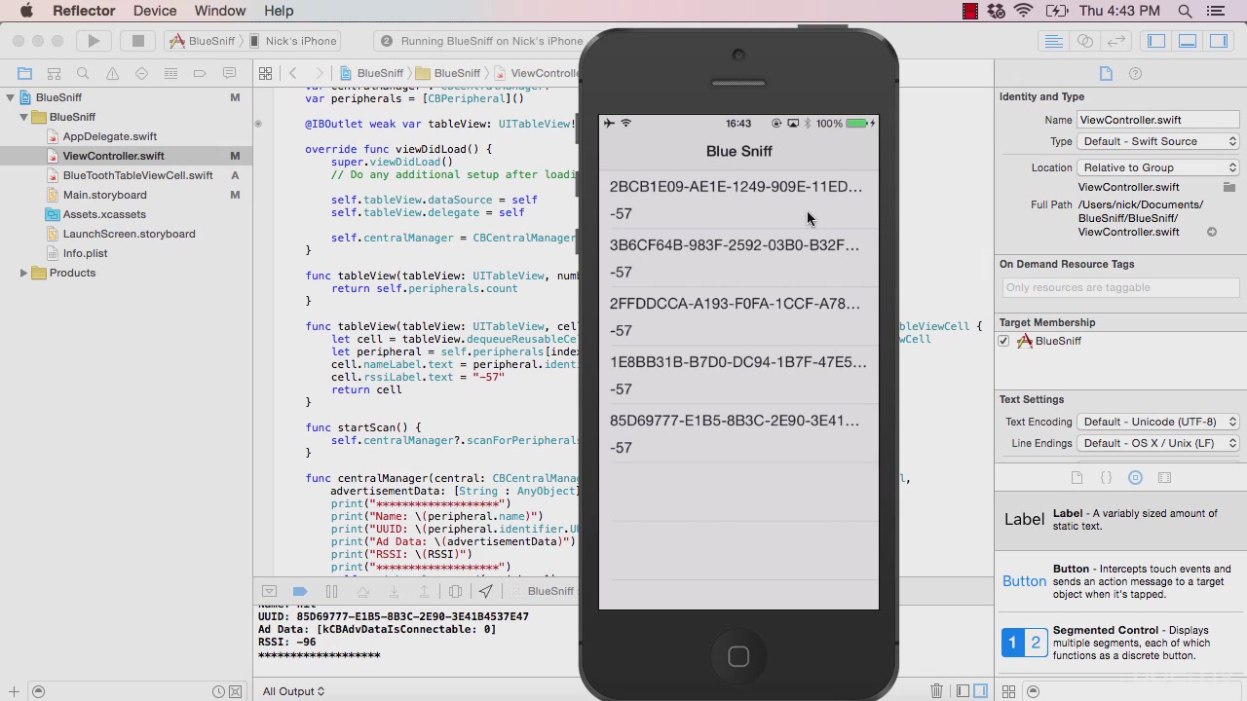Screen dimensions: 1247x701
Task: Open the Text Encoding dropdown
Action: (1158, 422)
